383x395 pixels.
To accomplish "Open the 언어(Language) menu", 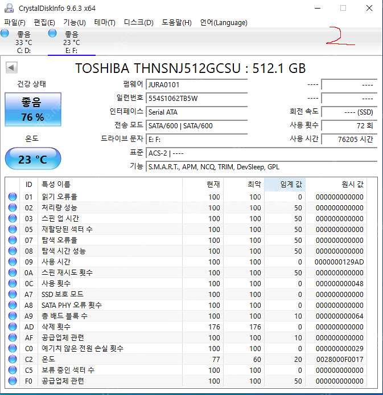I will tap(224, 23).
